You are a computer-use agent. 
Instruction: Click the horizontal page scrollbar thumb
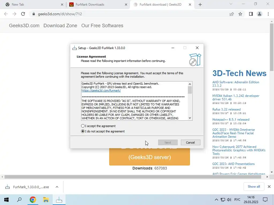coord(133,177)
